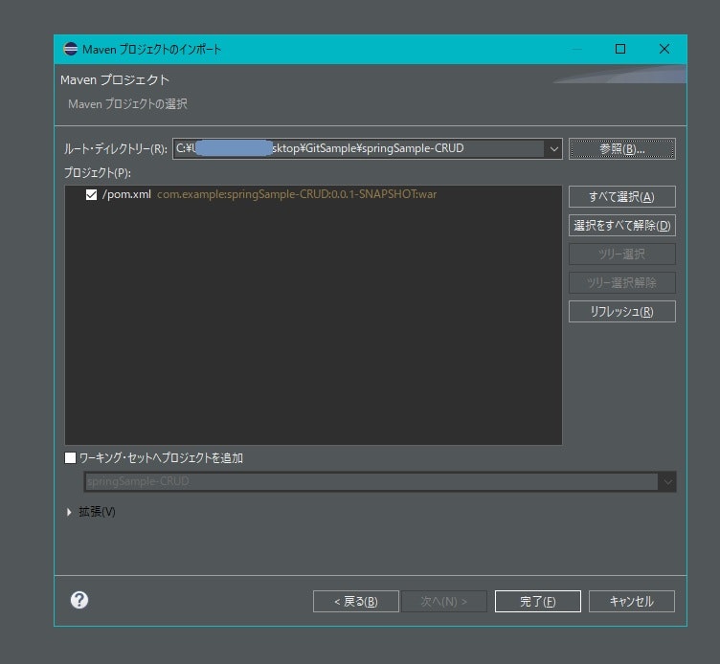Cancel the dialog with キャンセル button
The image size is (720, 664).
pos(631,601)
